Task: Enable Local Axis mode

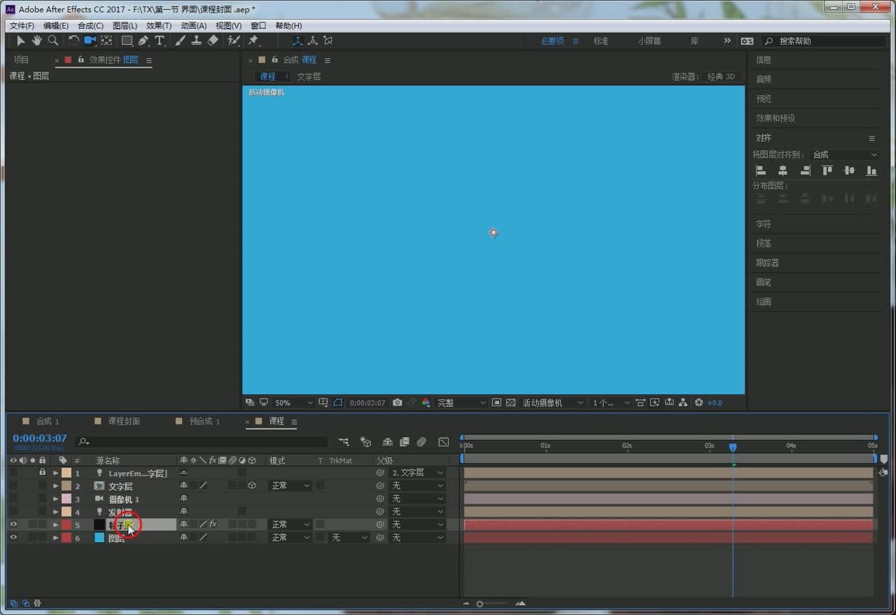Action: [x=297, y=41]
